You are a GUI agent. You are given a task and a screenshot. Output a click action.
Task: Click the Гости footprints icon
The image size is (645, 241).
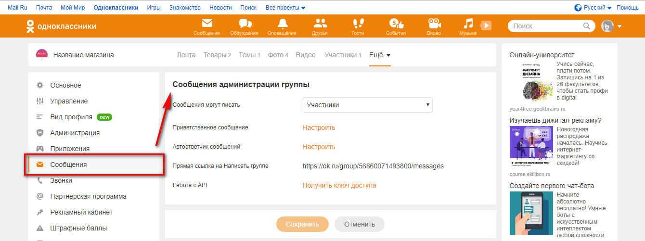pyautogui.click(x=358, y=25)
